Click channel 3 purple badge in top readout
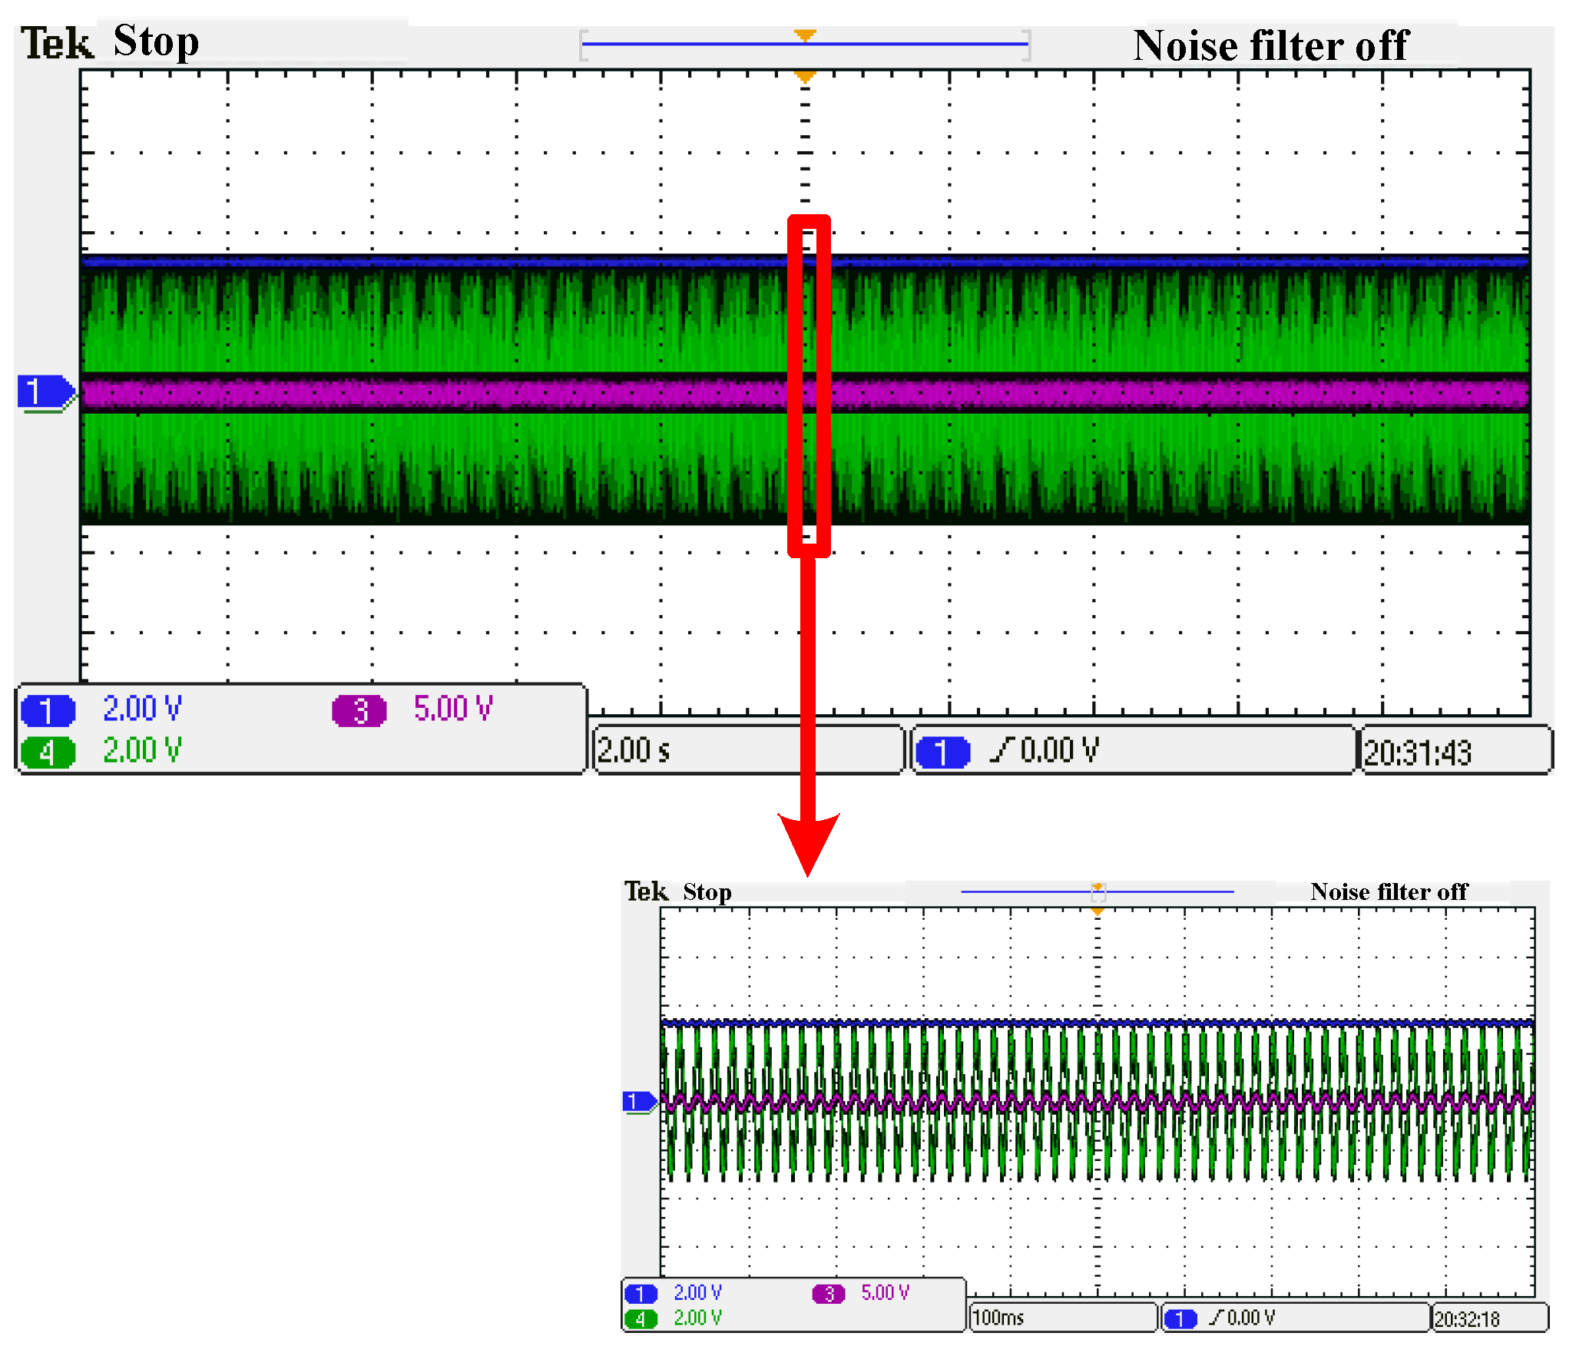This screenshot has width=1576, height=1356. (359, 710)
